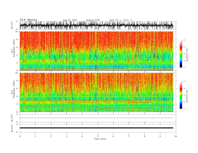Viewport: 198px width, 153px height.
Task: Click the ch.3(V) axis label
Action: click(x=12, y=118)
